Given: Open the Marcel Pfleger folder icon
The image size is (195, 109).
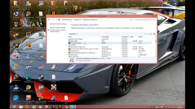Looking at the screenshot, I should click(x=16, y=4).
